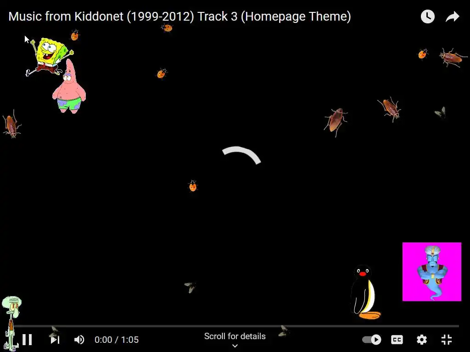The height and width of the screenshot is (352, 470).
Task: Exit full screen mode
Action: [x=447, y=340]
